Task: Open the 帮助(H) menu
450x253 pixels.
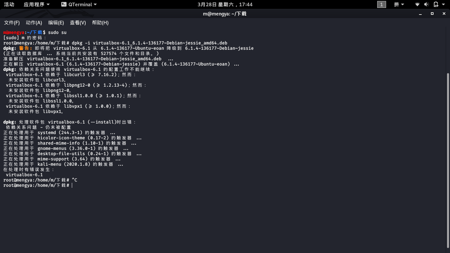Action: point(100,23)
